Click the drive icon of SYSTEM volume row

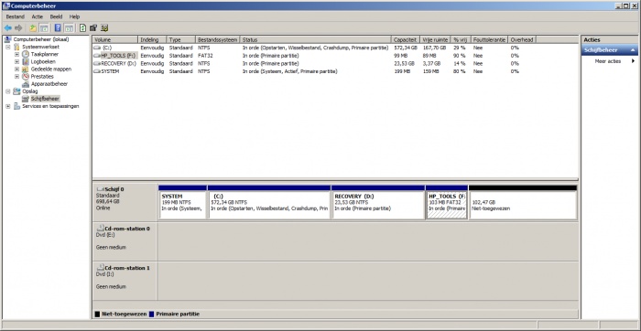tap(97, 71)
